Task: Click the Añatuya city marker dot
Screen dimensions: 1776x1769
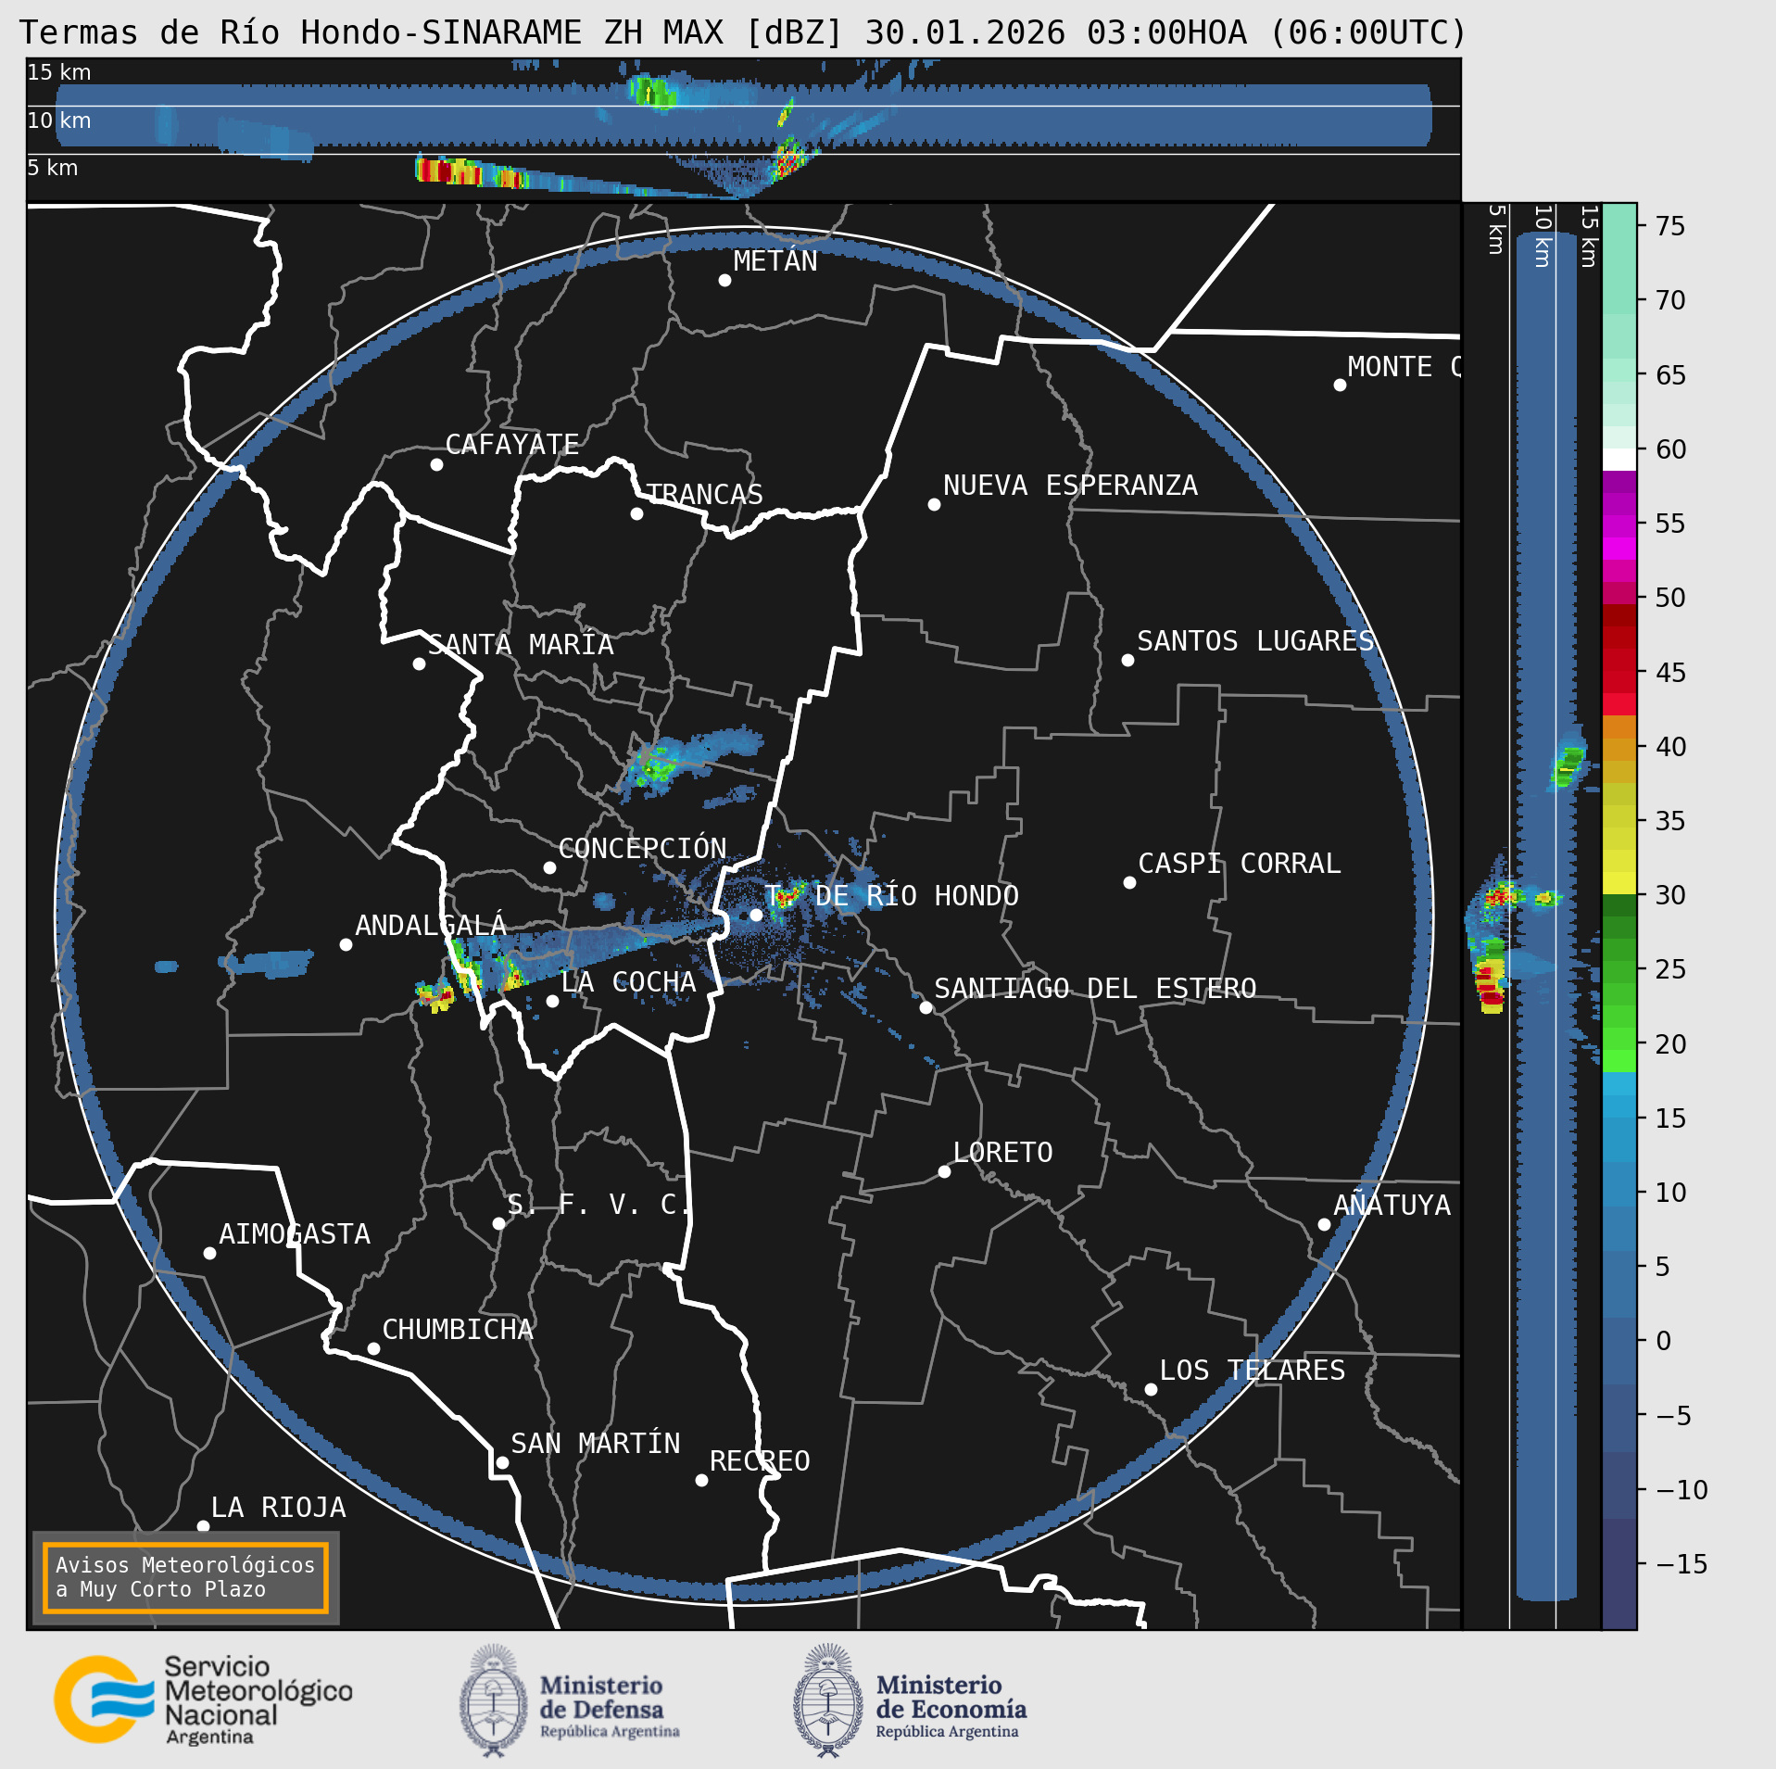Action: point(1324,1224)
